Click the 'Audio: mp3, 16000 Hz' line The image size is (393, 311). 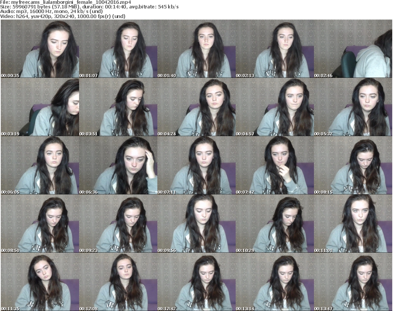coord(51,12)
